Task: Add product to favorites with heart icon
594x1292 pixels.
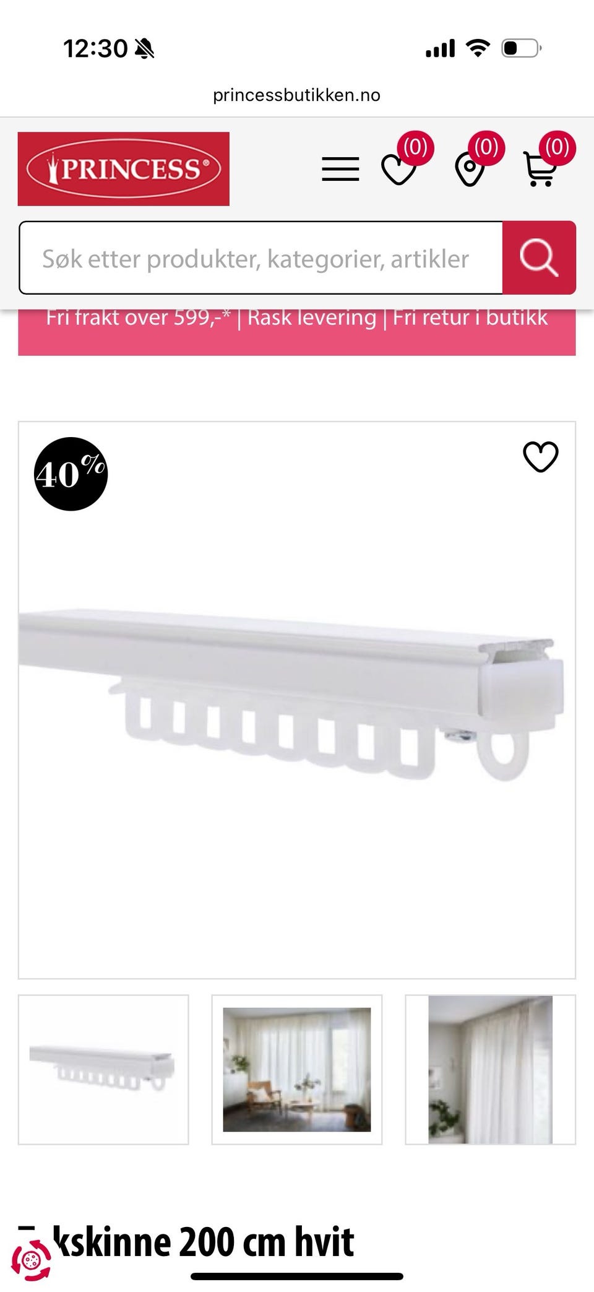Action: (541, 457)
